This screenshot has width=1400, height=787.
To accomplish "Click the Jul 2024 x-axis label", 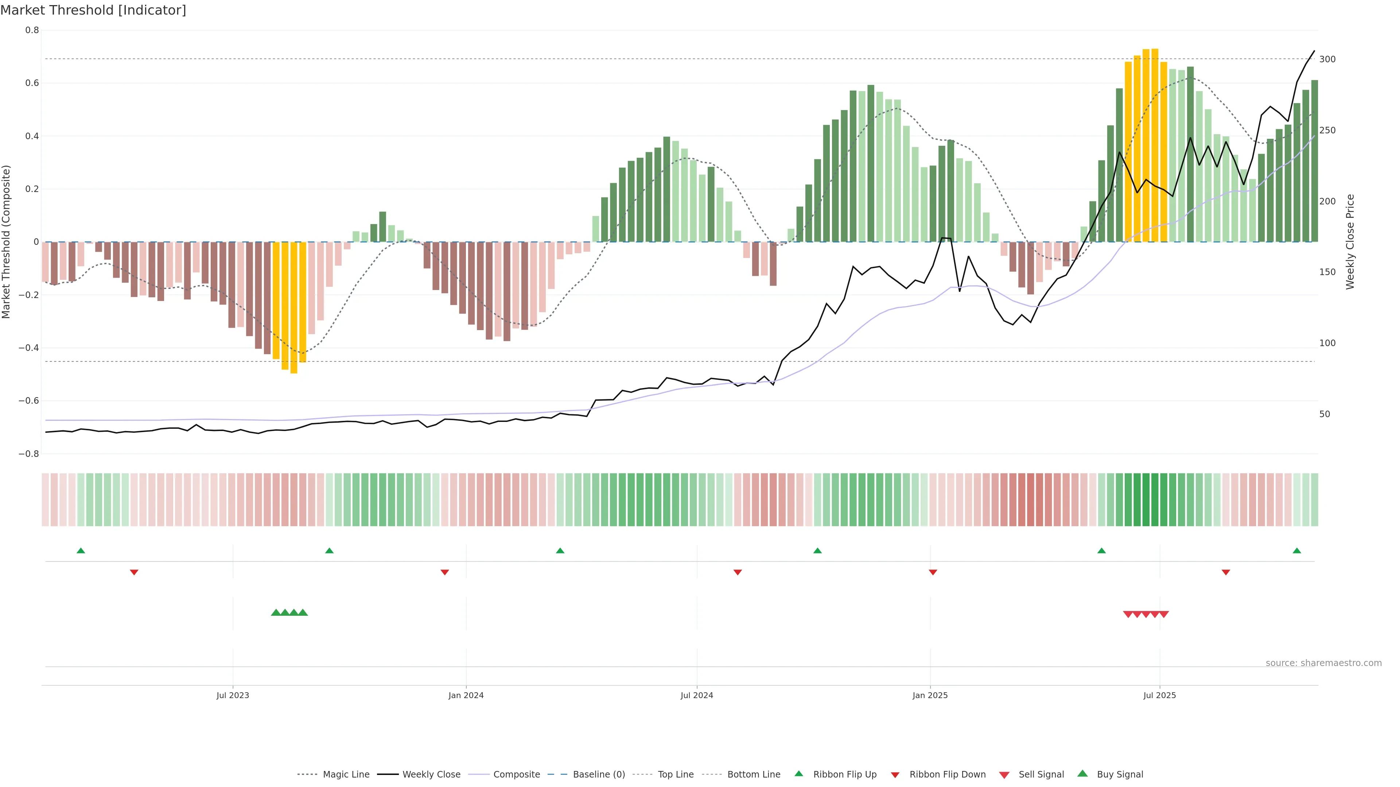I will pyautogui.click(x=697, y=695).
